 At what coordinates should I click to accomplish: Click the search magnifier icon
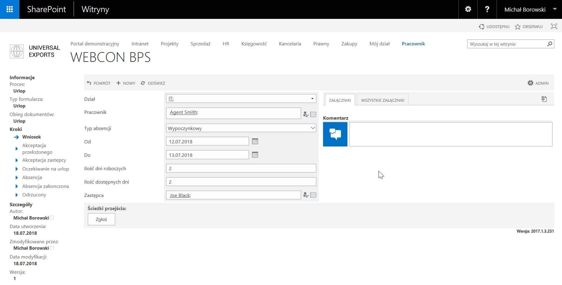(x=550, y=44)
